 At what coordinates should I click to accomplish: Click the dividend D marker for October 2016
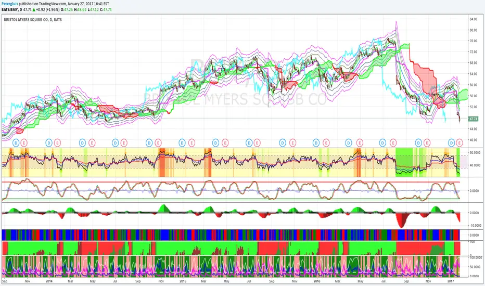click(418, 143)
